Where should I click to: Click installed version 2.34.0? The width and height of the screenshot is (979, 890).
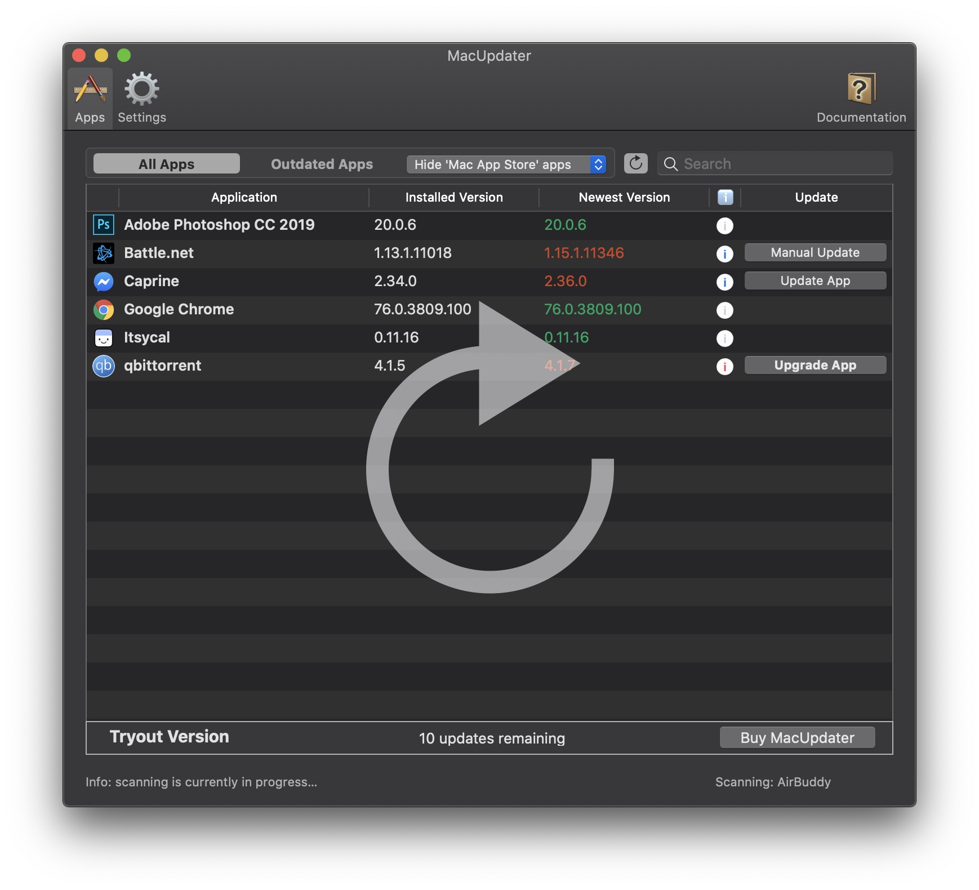tap(395, 281)
